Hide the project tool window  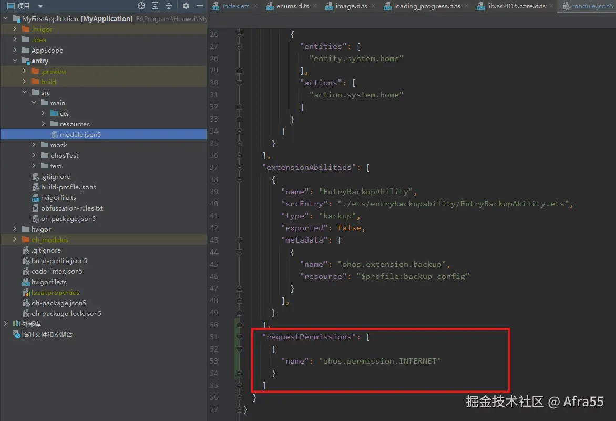200,6
